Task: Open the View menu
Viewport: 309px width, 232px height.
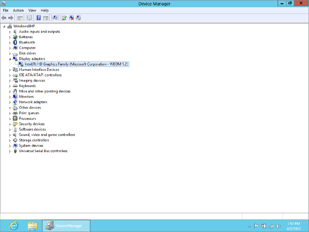Action: 32,10
